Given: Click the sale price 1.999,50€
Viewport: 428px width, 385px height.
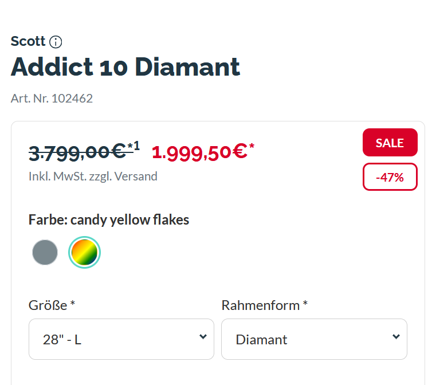Looking at the screenshot, I should (199, 152).
